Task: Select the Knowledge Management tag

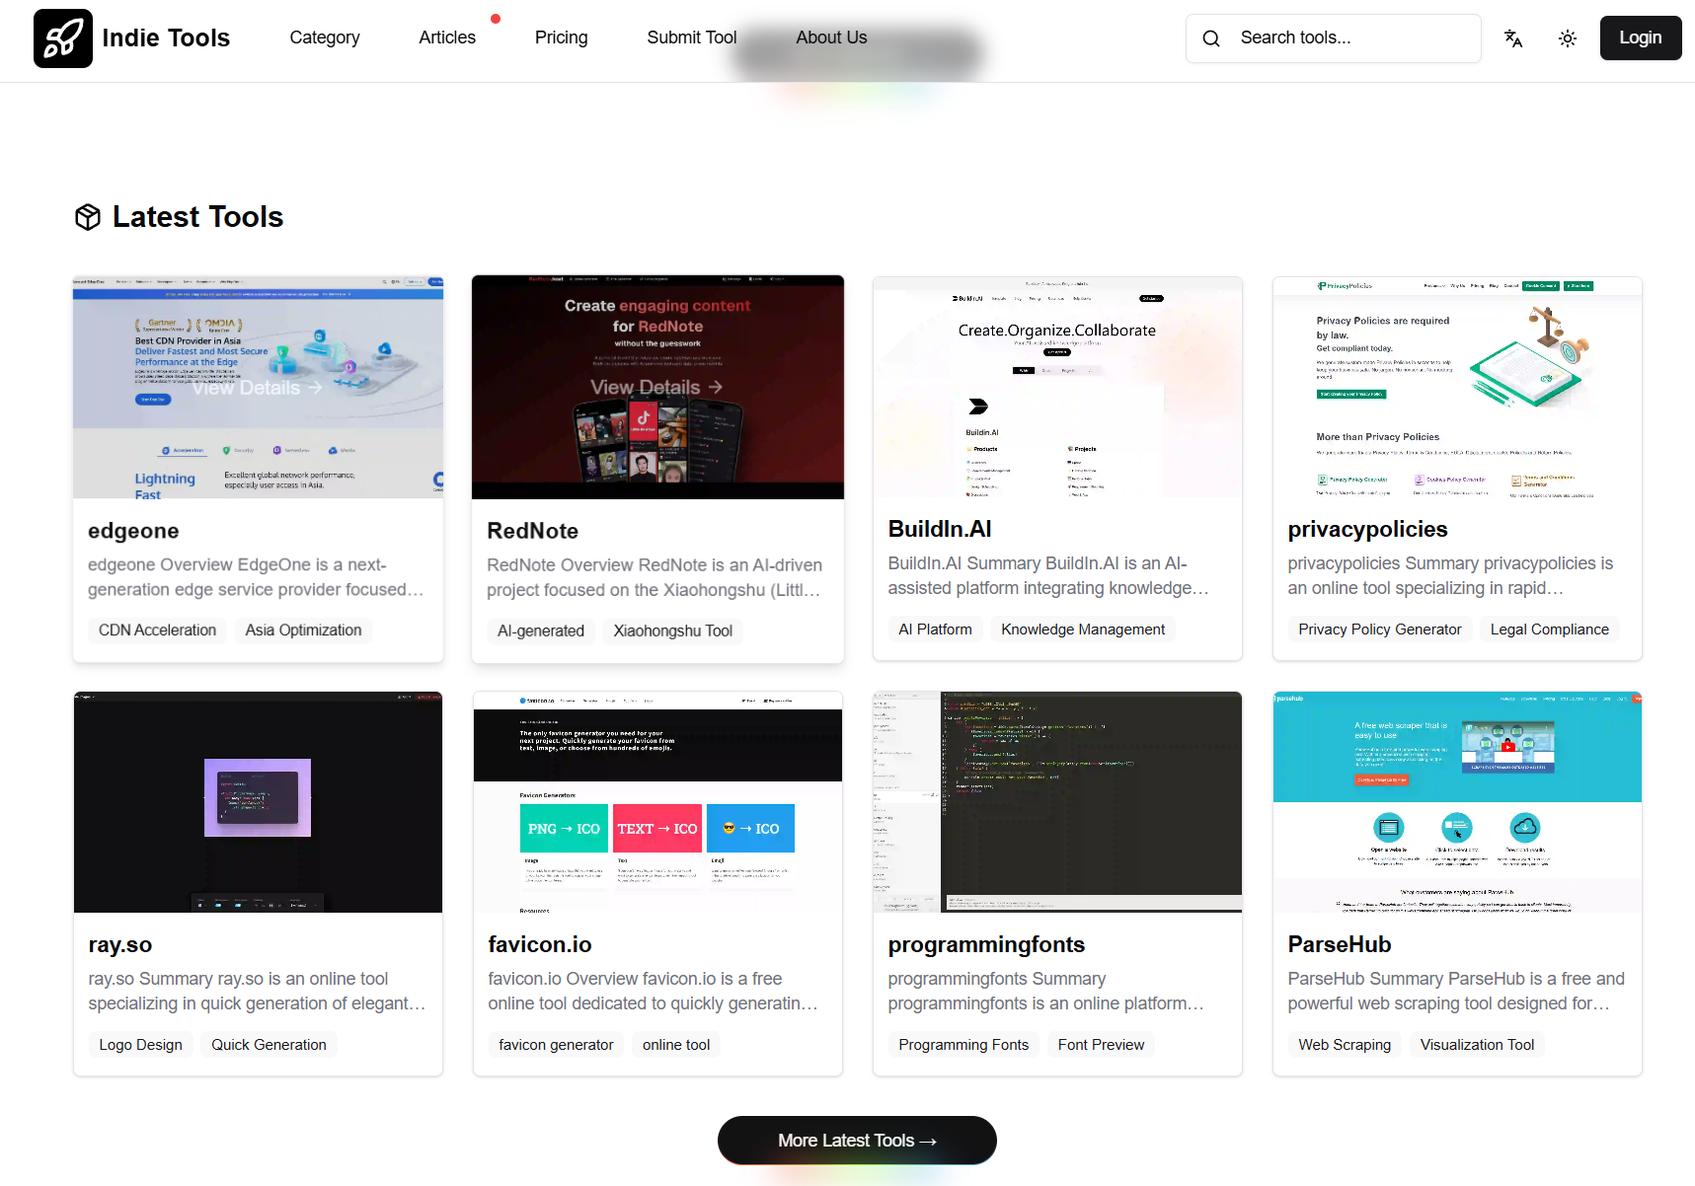Action: pyautogui.click(x=1083, y=630)
